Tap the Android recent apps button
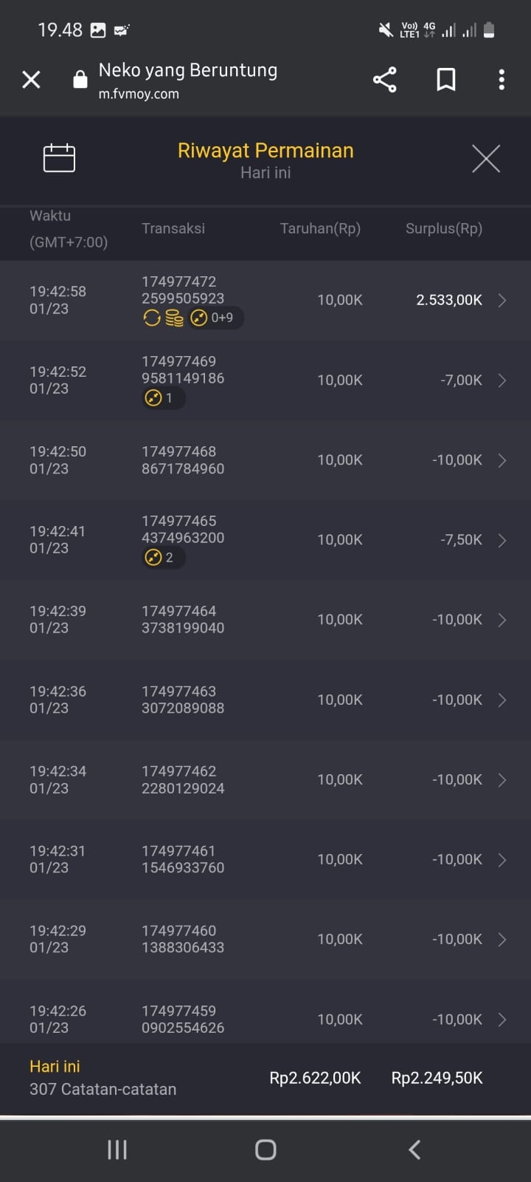This screenshot has height=1182, width=531. pyautogui.click(x=117, y=1149)
